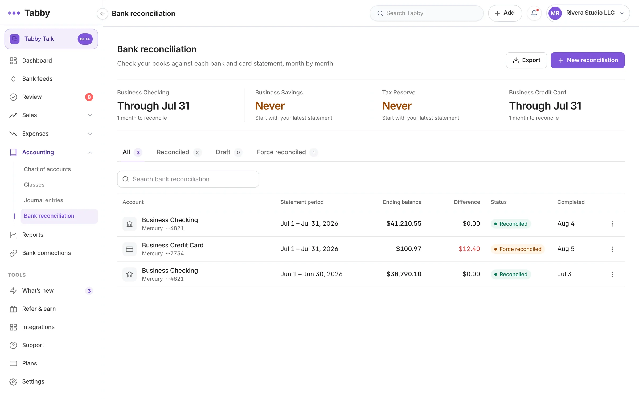This screenshot has height=399, width=639.
Task: Click the Account column header
Action: point(133,202)
